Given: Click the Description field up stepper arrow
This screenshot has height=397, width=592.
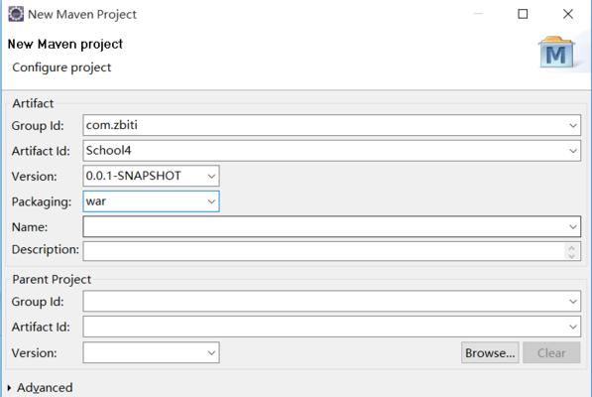Looking at the screenshot, I should pos(571,248).
